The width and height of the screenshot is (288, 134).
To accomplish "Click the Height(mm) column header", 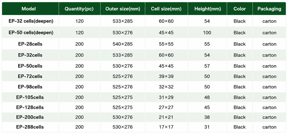I will tap(208, 9).
